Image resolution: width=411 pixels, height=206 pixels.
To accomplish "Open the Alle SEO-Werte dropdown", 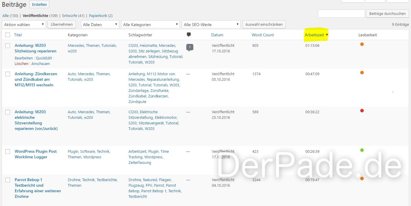I will point(211,25).
